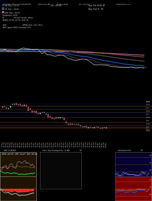The width and height of the screenshot is (152, 201).
Task: Click the '23.4' price axis label
Action: (148, 121)
